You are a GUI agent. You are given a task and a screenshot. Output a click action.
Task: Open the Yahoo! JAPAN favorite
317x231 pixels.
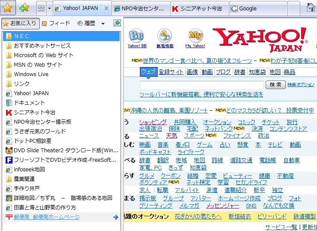click(61, 93)
